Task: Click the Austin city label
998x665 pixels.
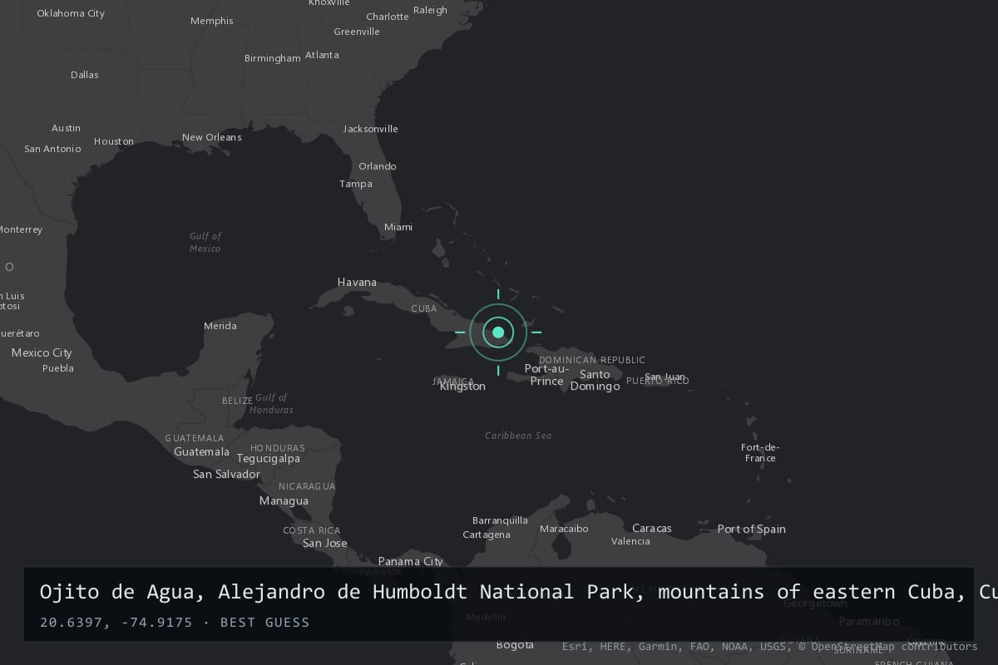Action: (67, 128)
